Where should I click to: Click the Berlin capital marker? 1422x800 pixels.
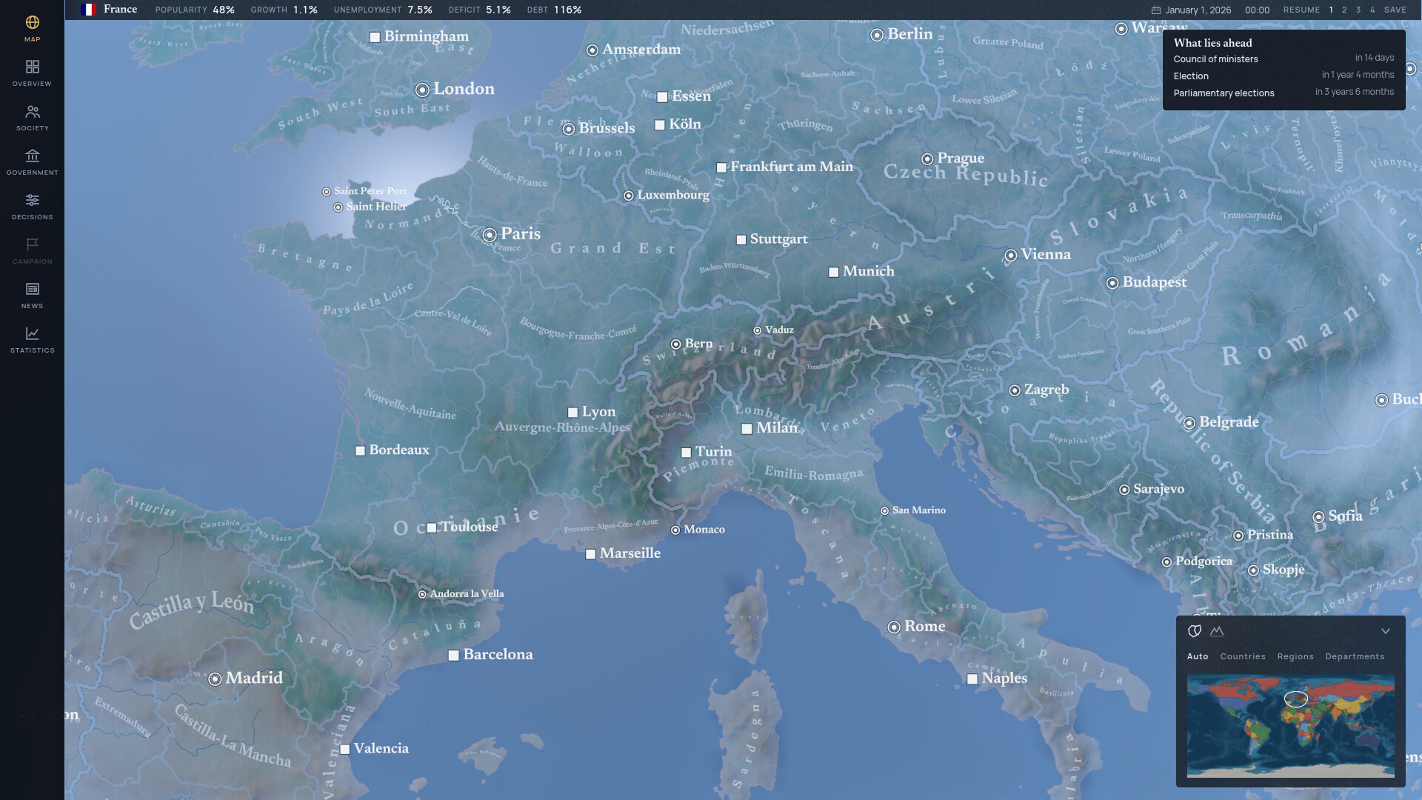click(877, 35)
